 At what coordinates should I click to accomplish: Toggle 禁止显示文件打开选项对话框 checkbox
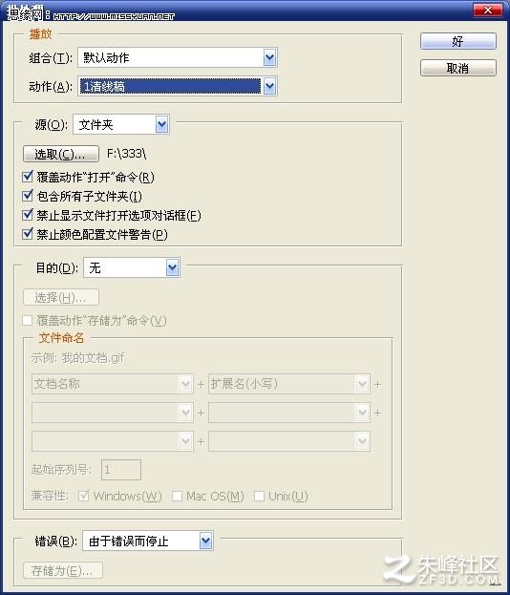pyautogui.click(x=28, y=215)
